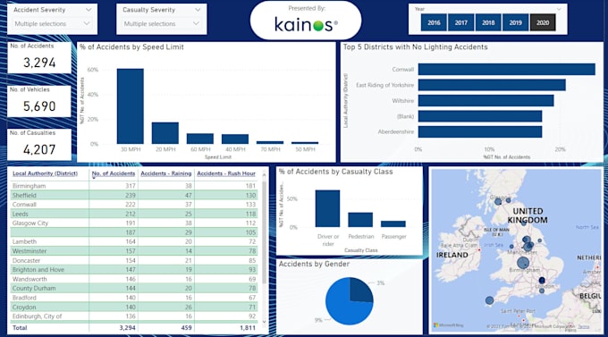
Task: Select the Wandsworth row in the table
Action: [x=134, y=279]
